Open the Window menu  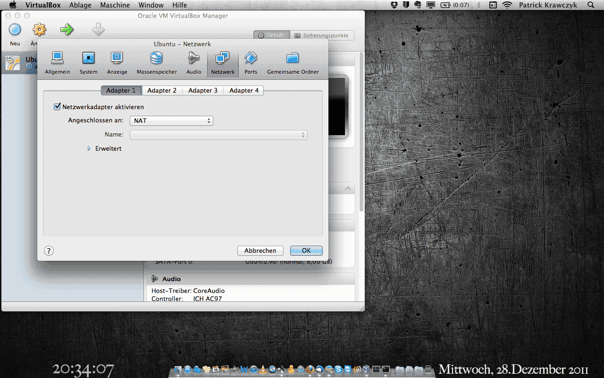click(x=151, y=5)
